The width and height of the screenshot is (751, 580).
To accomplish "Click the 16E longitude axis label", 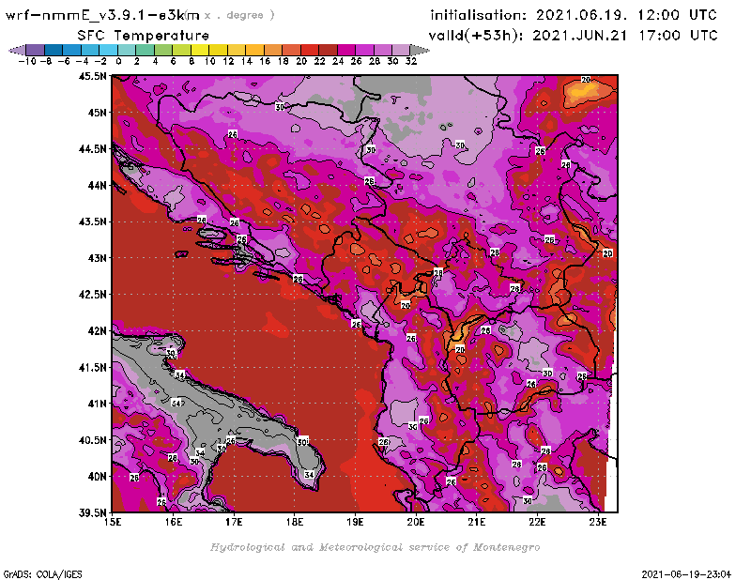I will click(x=174, y=522).
